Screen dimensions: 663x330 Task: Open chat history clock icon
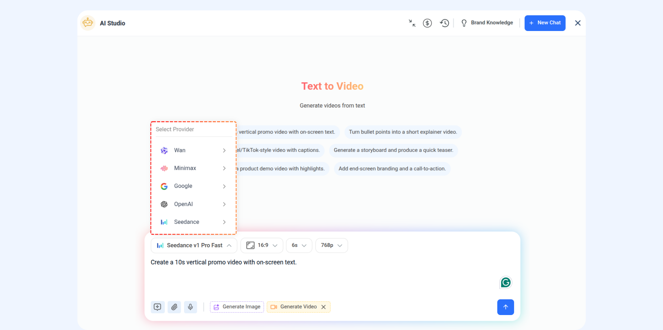444,23
